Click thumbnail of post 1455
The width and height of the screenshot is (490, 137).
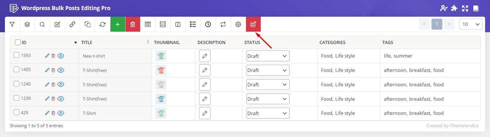point(161,70)
